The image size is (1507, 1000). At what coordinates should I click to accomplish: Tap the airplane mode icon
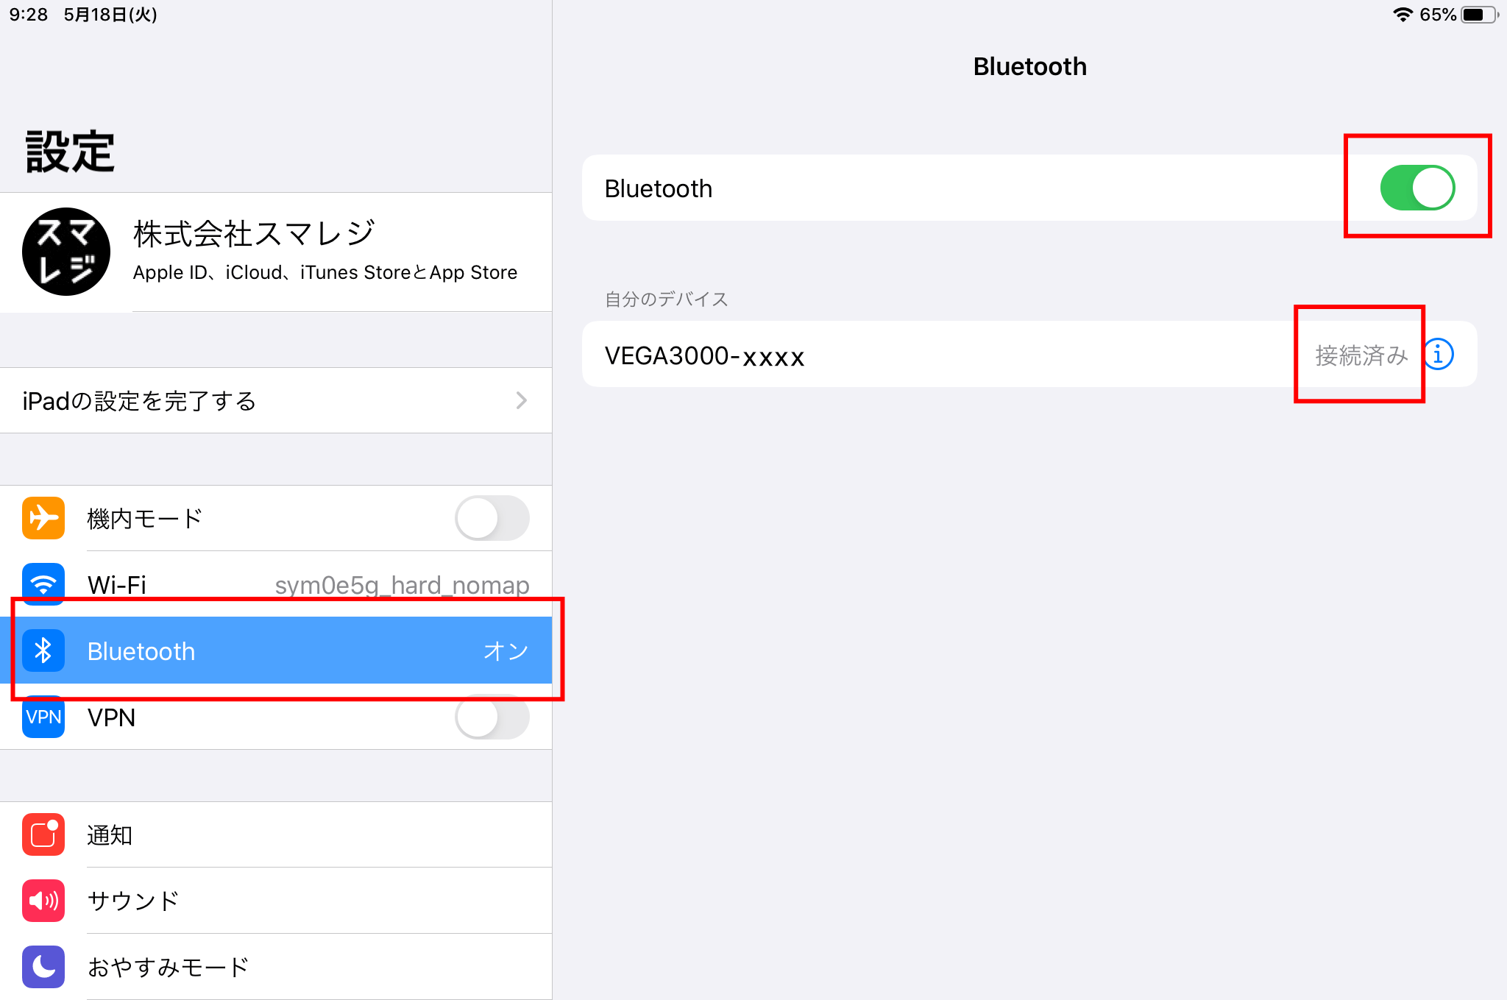click(x=43, y=518)
